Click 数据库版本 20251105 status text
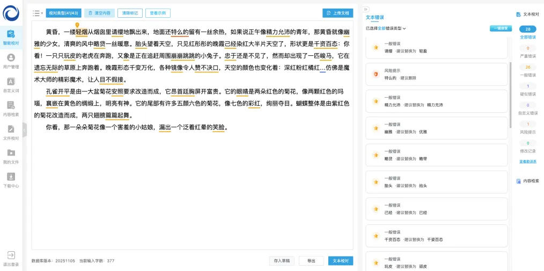This screenshot has width=544, height=271. (53, 261)
